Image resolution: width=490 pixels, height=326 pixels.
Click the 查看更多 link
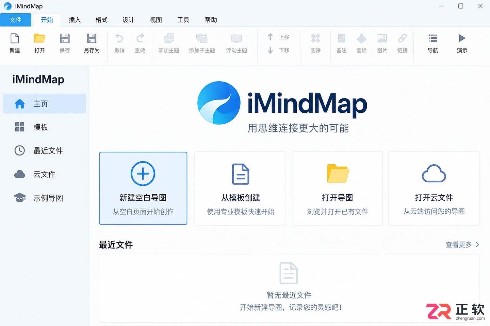[x=462, y=244]
